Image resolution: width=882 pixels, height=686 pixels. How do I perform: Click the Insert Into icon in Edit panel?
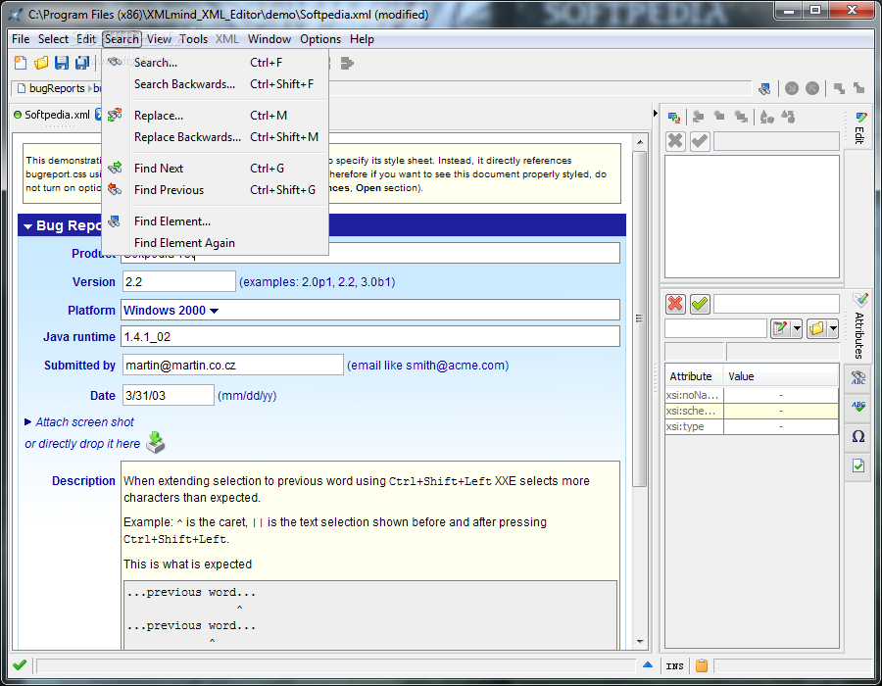point(719,117)
